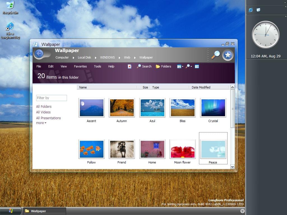Viewport: 287px width, 215px height.
Task: Select the Bliss wallpaper thumbnail
Action: point(182,107)
